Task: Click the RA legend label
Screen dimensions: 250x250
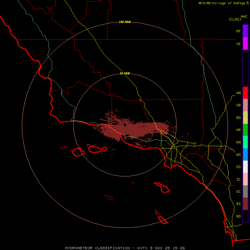Action: click(x=238, y=142)
